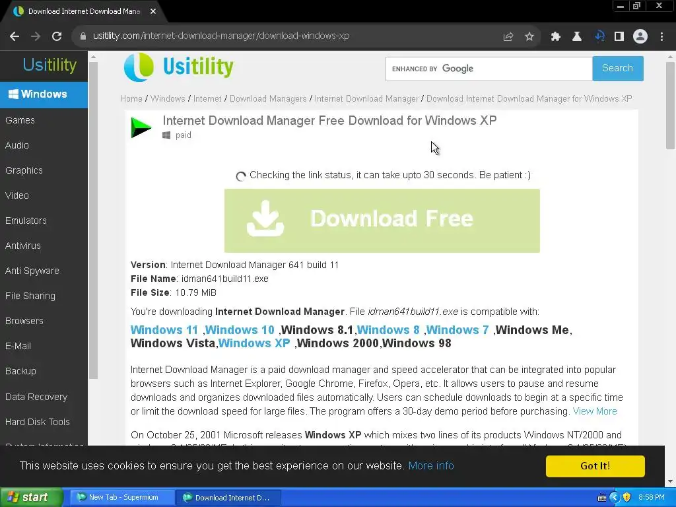Click the page vertical scrollbar thumb
Image resolution: width=676 pixels, height=507 pixels.
671,106
